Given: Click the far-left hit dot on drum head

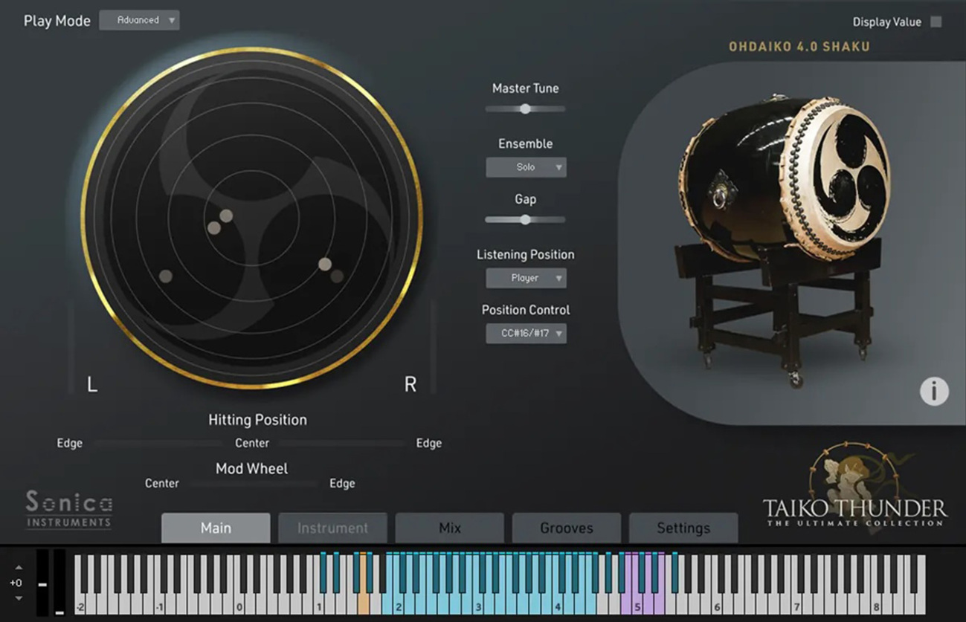Looking at the screenshot, I should tap(166, 276).
